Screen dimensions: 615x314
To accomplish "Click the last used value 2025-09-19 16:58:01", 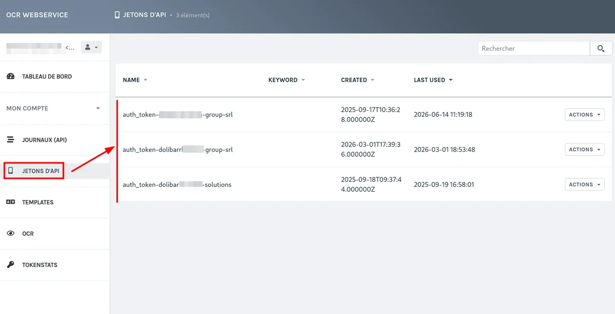I will (444, 184).
